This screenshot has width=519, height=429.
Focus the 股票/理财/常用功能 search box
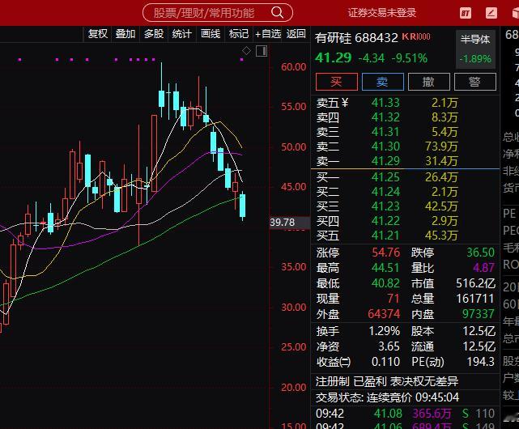(218, 13)
